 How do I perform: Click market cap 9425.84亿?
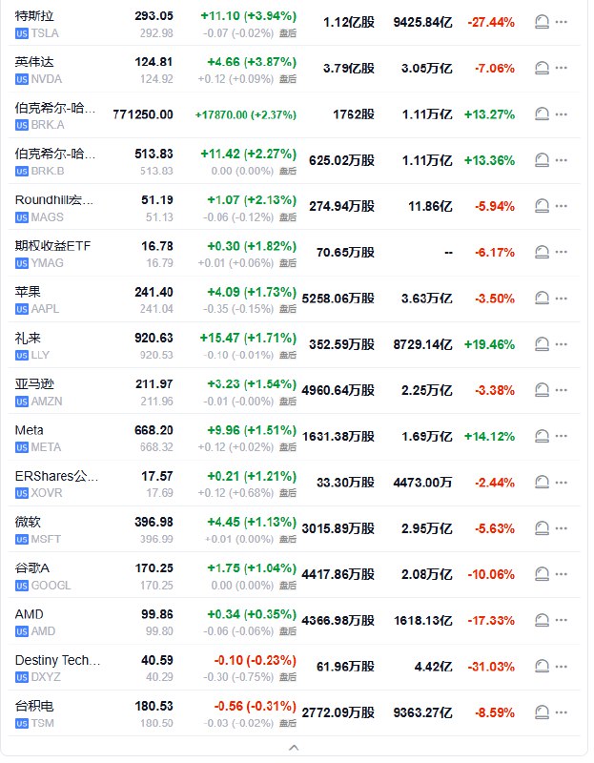[x=422, y=22]
